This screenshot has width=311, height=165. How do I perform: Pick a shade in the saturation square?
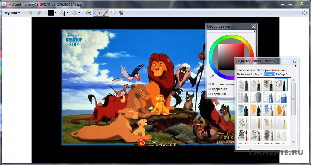point(231,57)
